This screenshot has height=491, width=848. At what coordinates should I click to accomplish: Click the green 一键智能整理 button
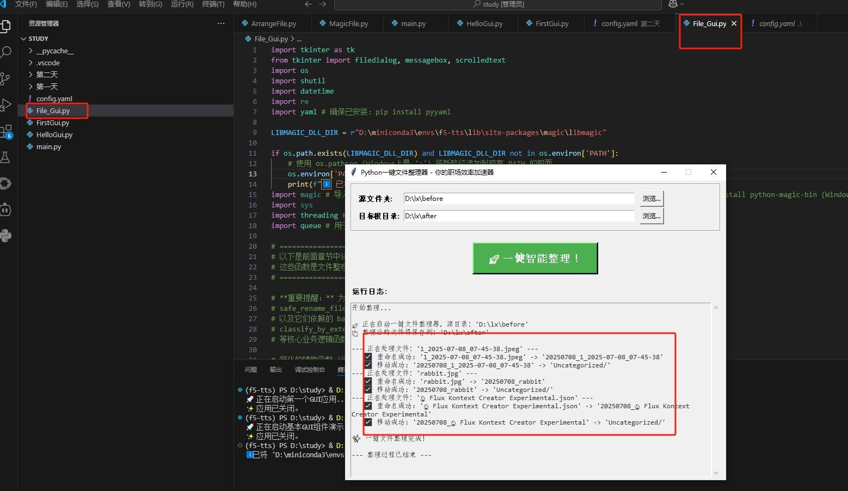(x=535, y=258)
